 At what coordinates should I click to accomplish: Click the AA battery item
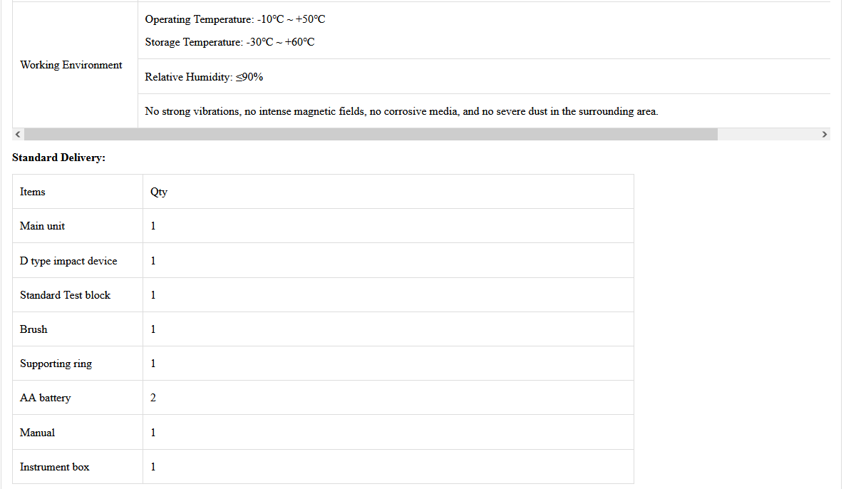tap(45, 398)
